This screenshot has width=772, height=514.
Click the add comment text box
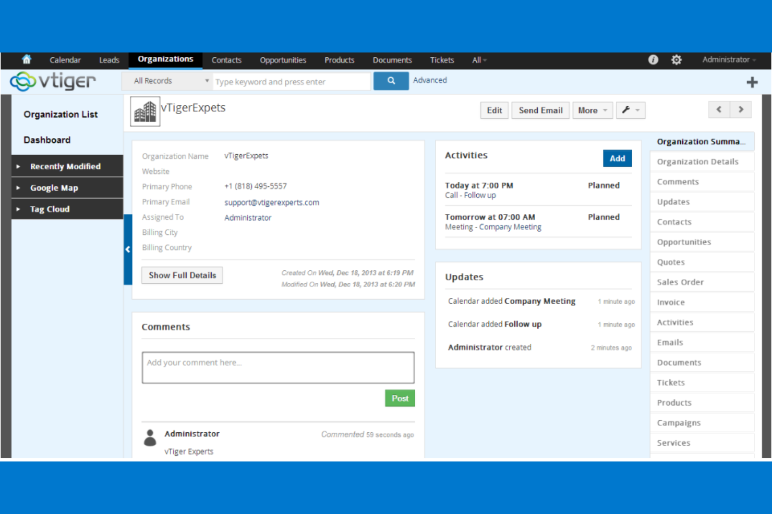[x=278, y=368]
